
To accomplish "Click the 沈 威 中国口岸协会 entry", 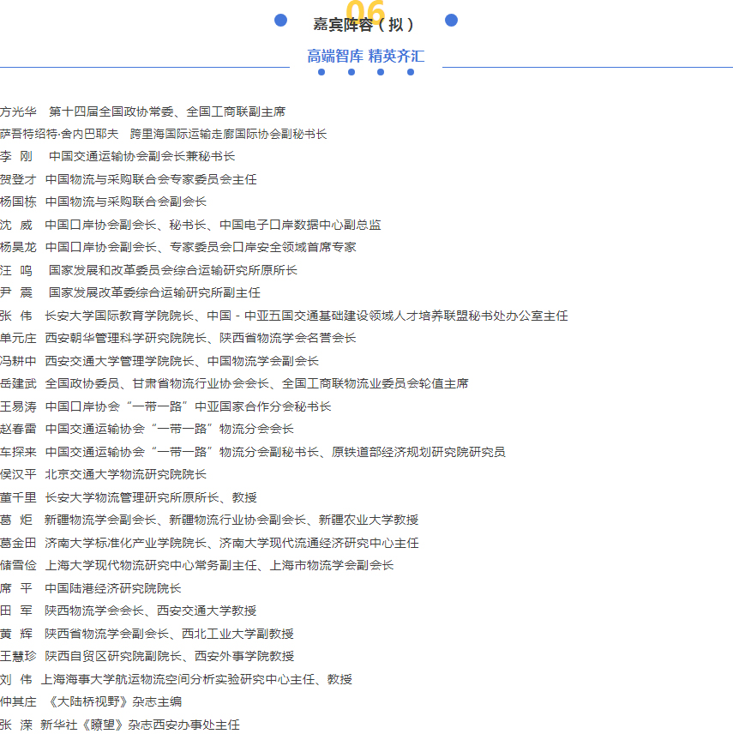I will coord(190,225).
